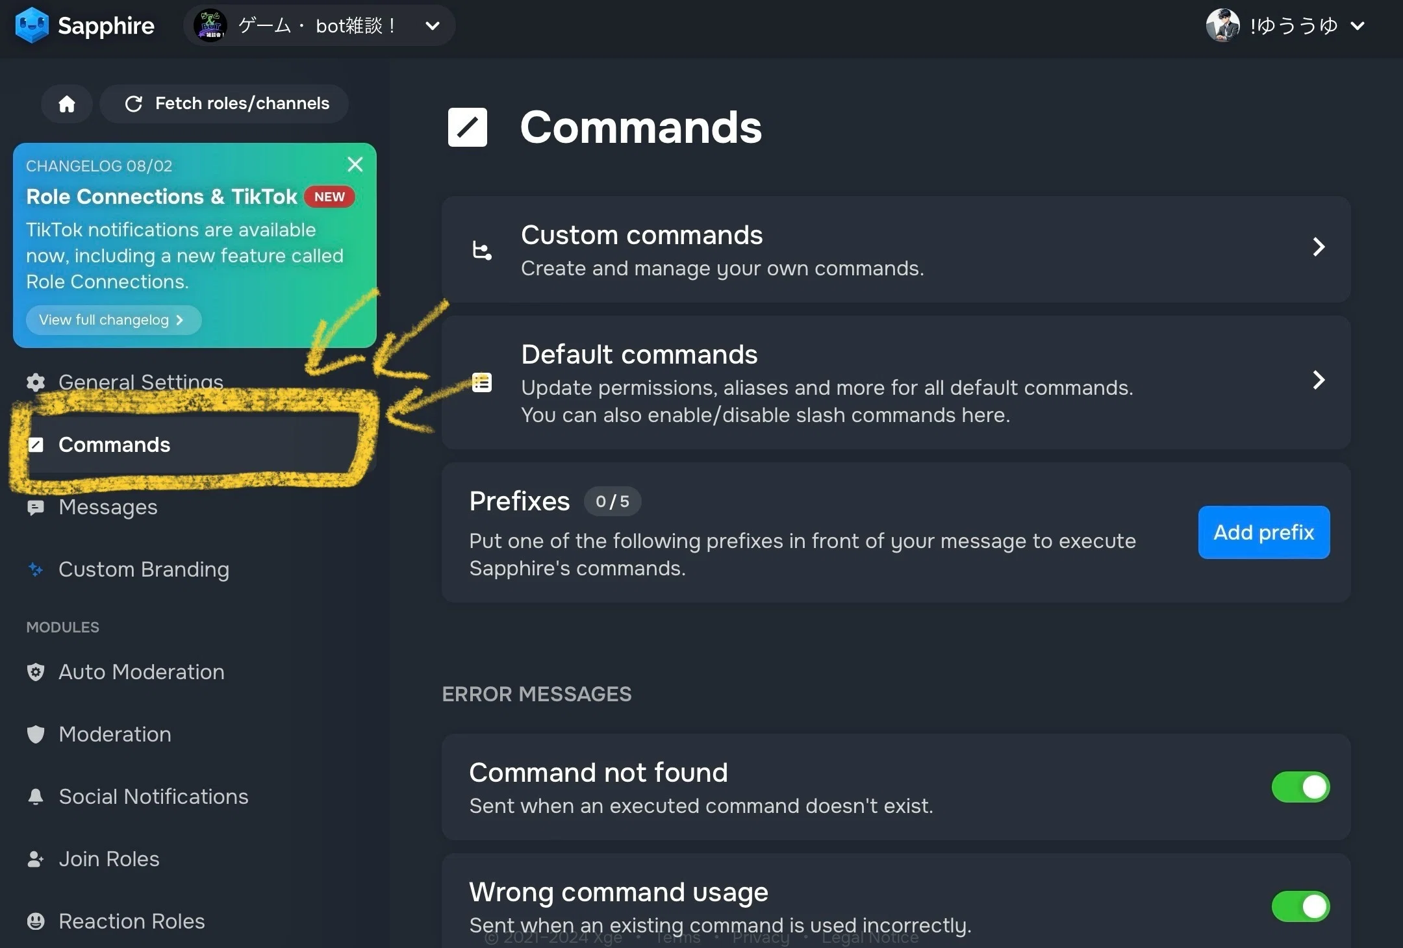Click the Command not found title
The width and height of the screenshot is (1403, 948).
tap(598, 773)
